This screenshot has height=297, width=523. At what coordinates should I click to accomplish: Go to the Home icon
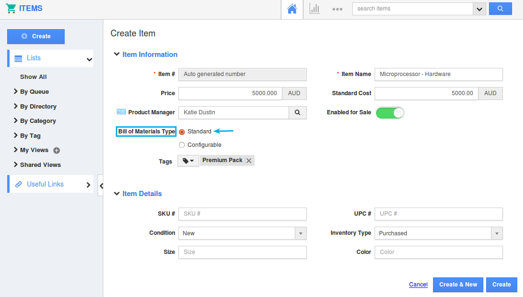(x=292, y=9)
